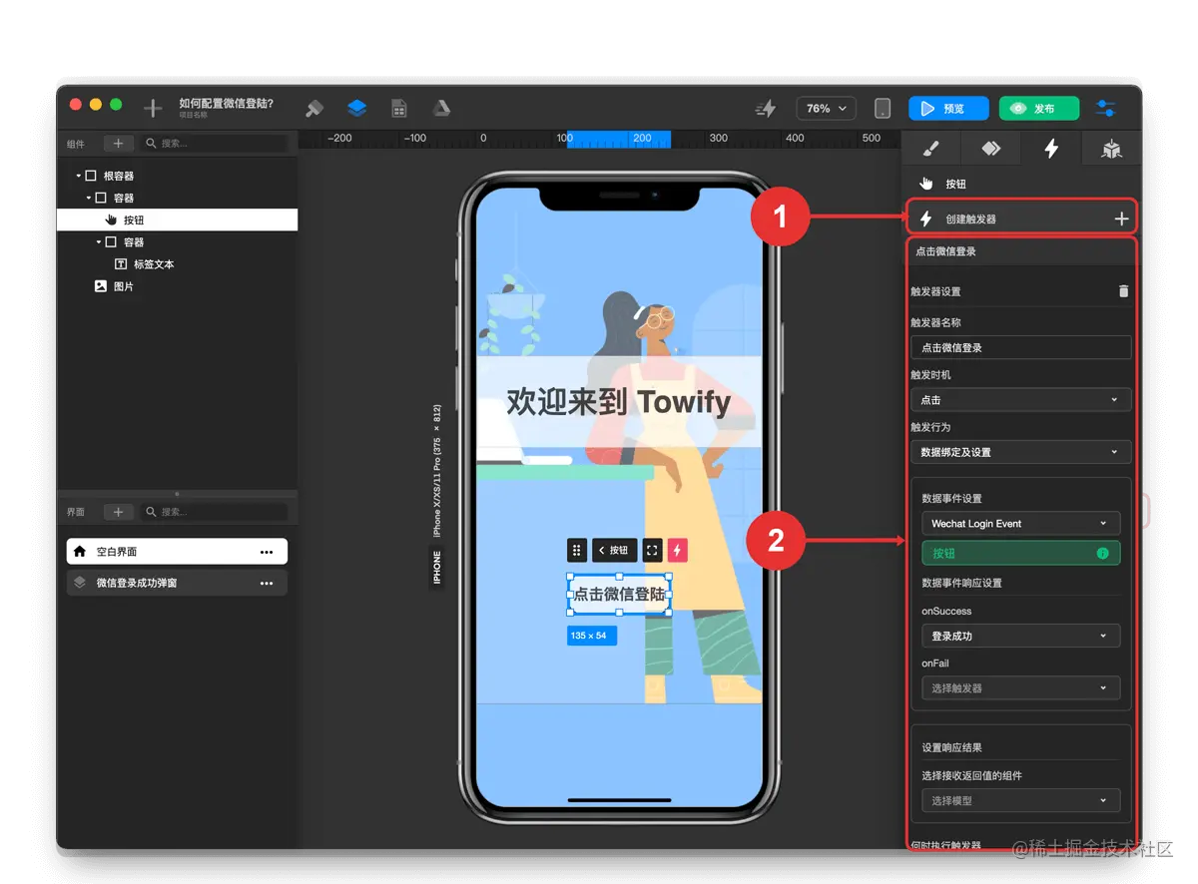Click the 点击微信登录 trigger header
Image resolution: width=1198 pixels, height=884 pixels.
pos(1020,251)
